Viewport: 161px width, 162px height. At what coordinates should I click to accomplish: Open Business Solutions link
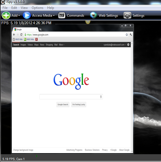(x=92, y=150)
